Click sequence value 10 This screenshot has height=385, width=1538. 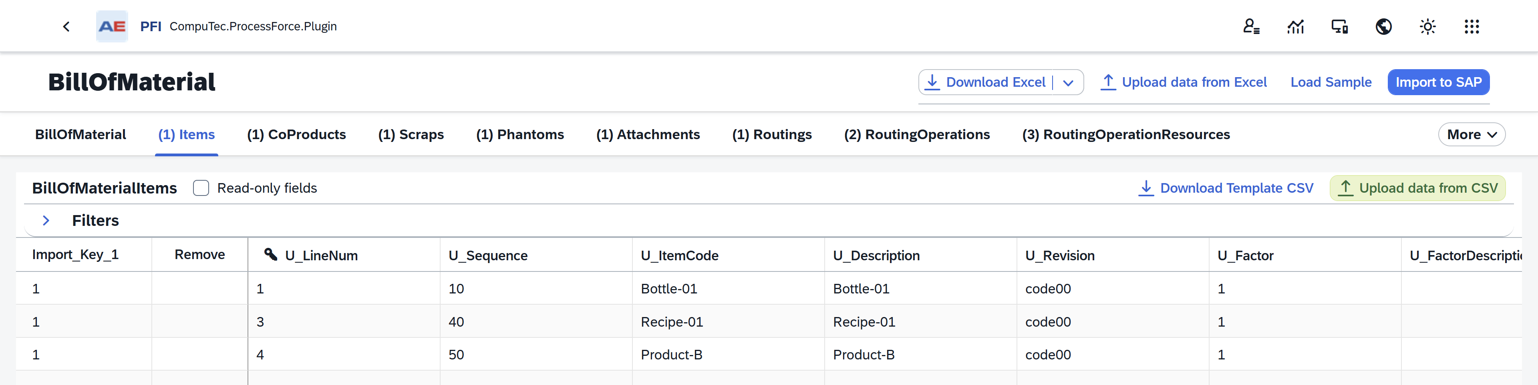[535, 289]
